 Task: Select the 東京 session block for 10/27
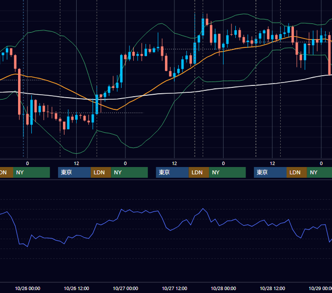click(172, 172)
